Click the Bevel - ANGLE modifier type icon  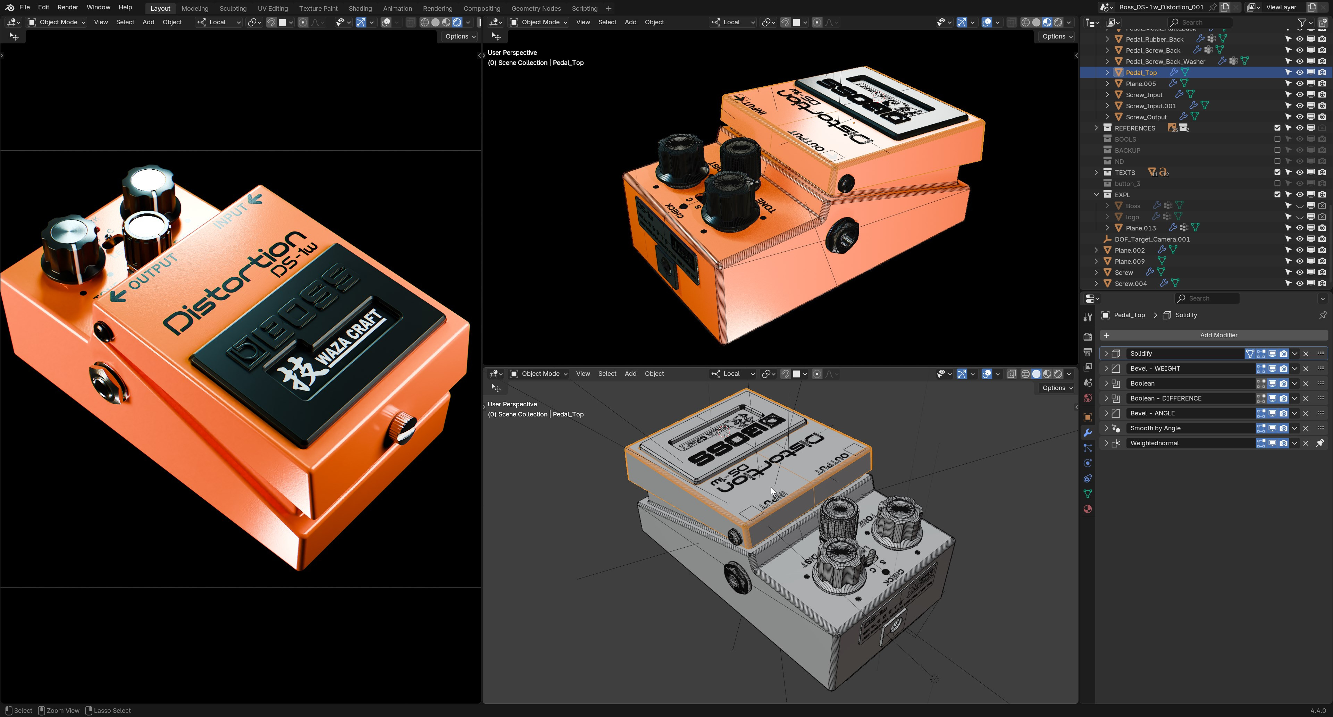(1116, 413)
